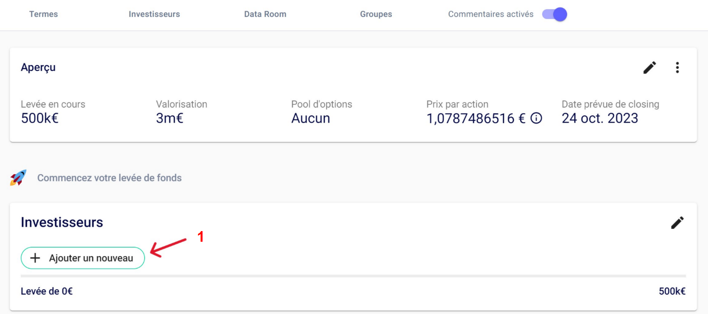This screenshot has height=314, width=708.
Task: Open the Termes tab
Action: 43,14
